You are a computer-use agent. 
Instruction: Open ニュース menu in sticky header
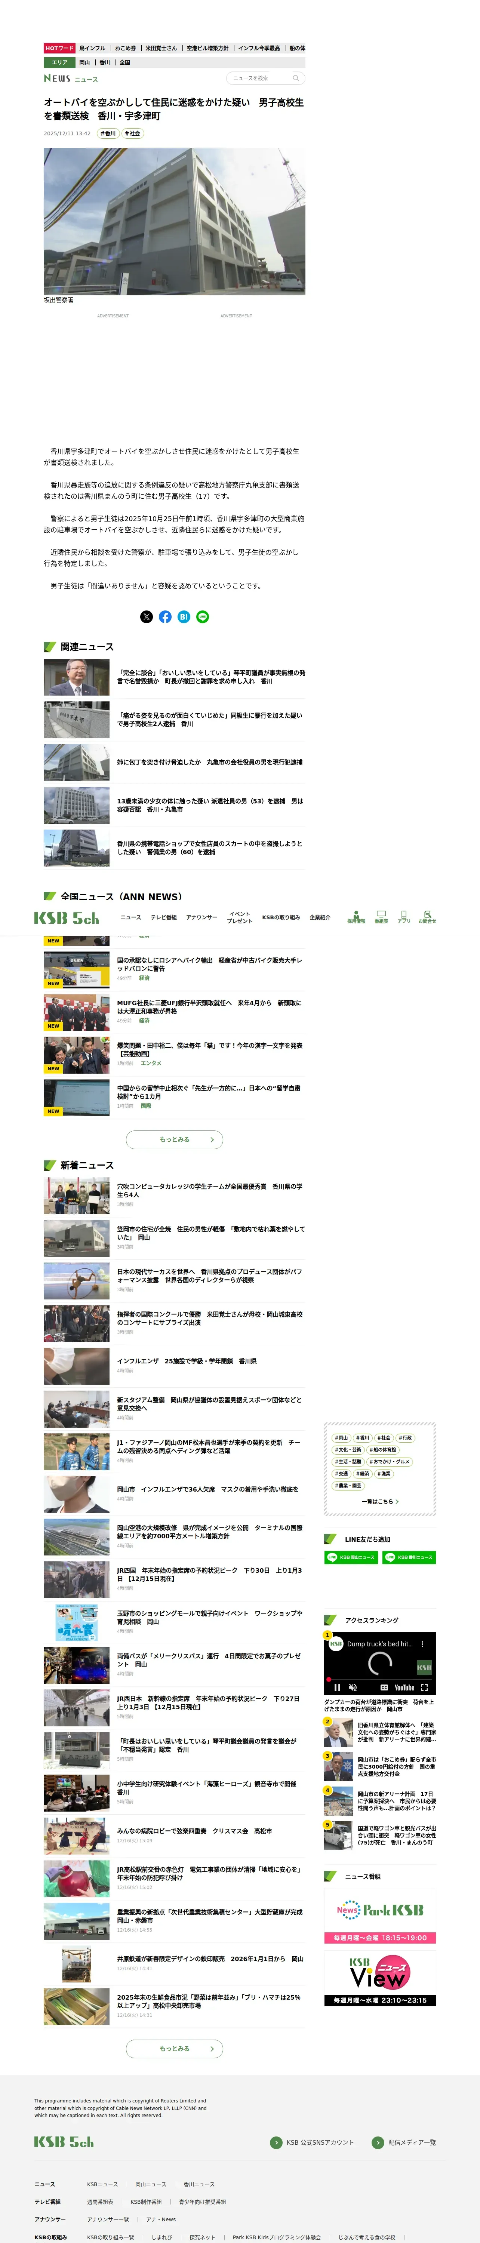point(131,917)
